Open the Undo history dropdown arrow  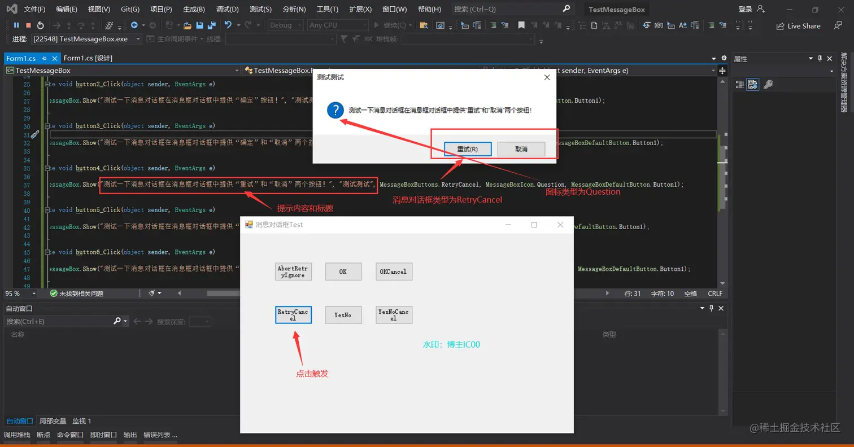[x=239, y=25]
